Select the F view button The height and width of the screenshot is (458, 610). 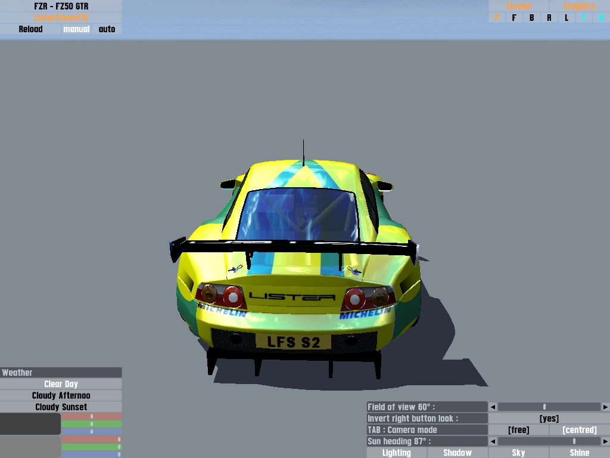click(x=514, y=17)
